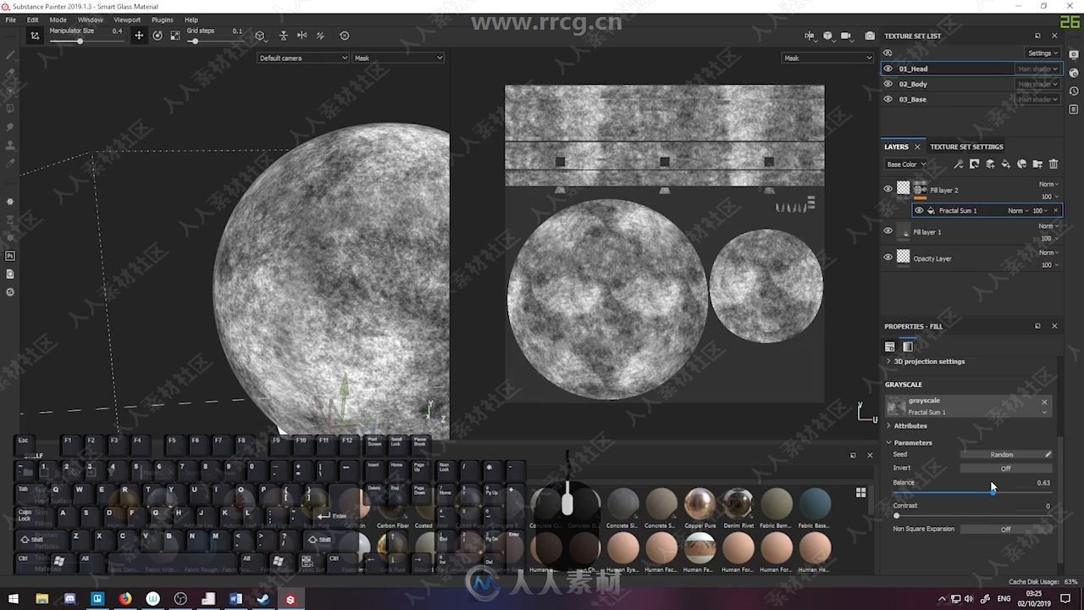Screen dimensions: 1084x610
Task: Switch to Texture Set Settings tab
Action: click(x=966, y=147)
